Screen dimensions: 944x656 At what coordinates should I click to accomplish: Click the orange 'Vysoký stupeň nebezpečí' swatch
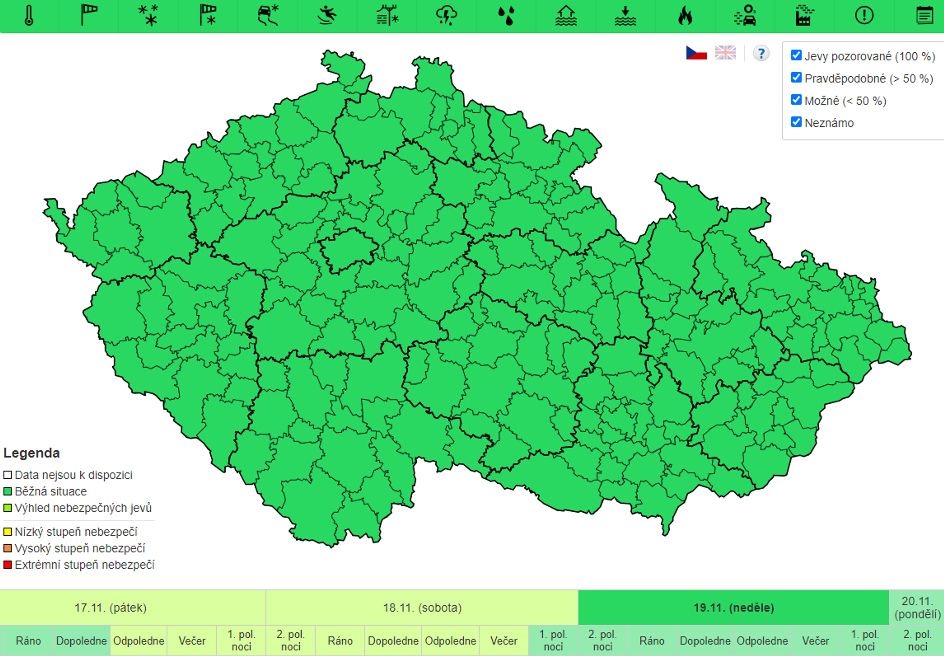8,548
